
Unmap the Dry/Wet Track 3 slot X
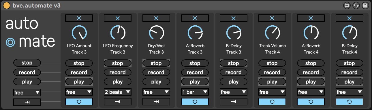tap(156, 18)
